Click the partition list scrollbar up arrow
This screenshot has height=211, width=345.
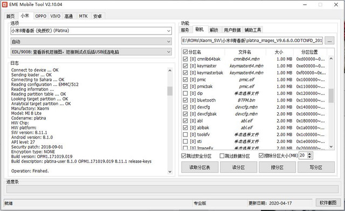[x=331, y=59]
